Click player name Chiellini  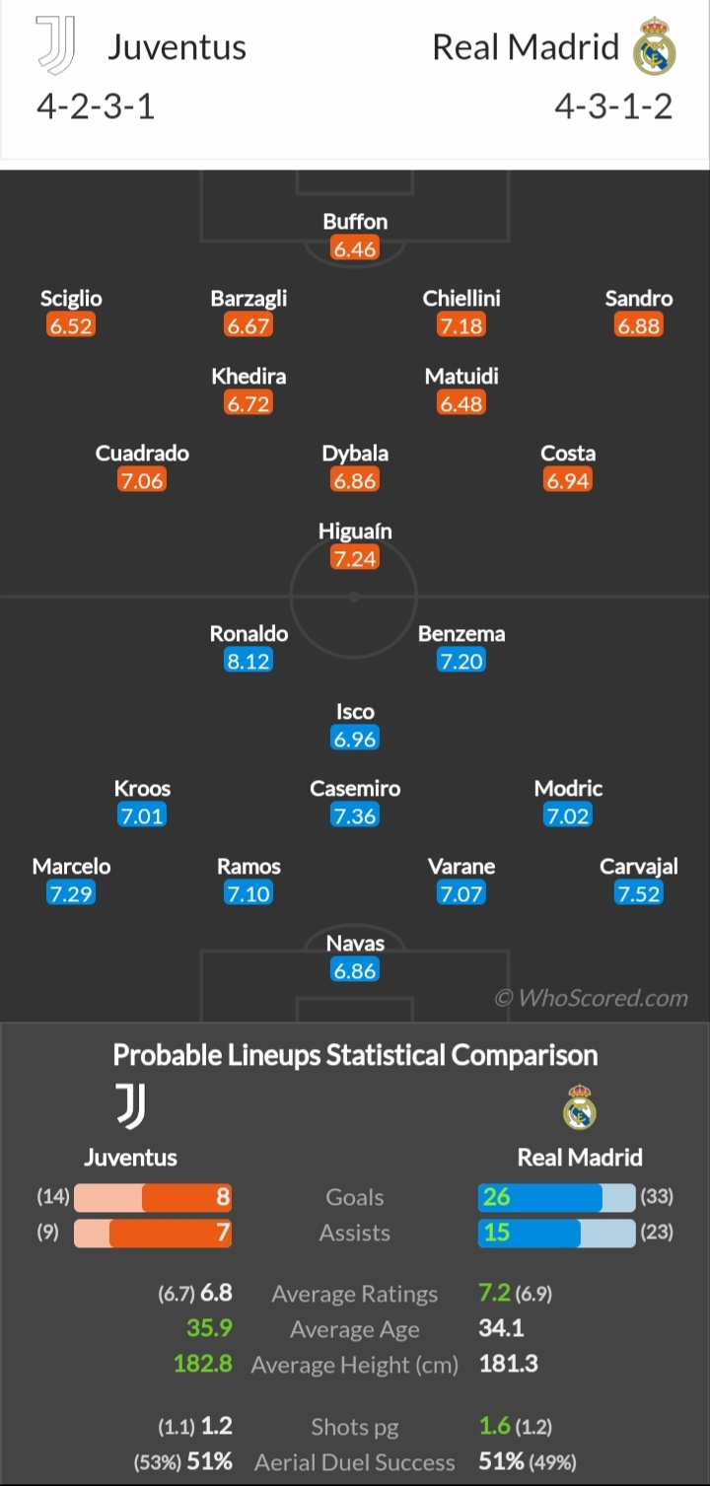[461, 298]
